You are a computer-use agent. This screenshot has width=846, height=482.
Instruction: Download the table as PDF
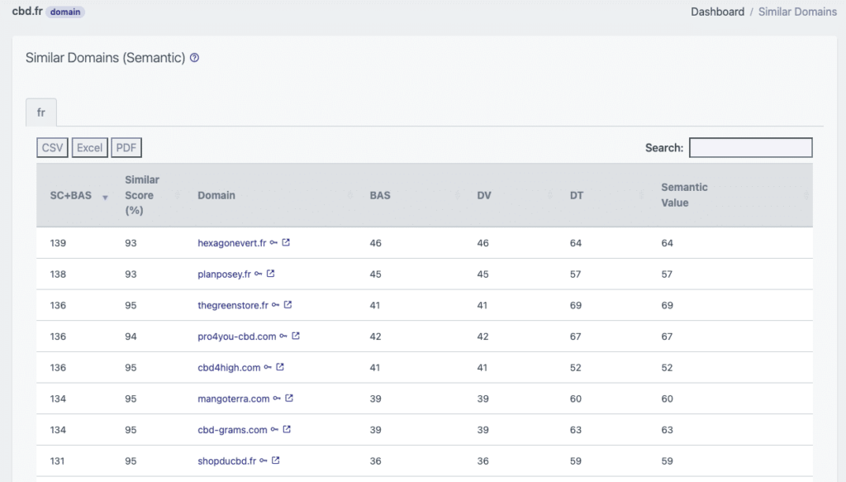[126, 147]
